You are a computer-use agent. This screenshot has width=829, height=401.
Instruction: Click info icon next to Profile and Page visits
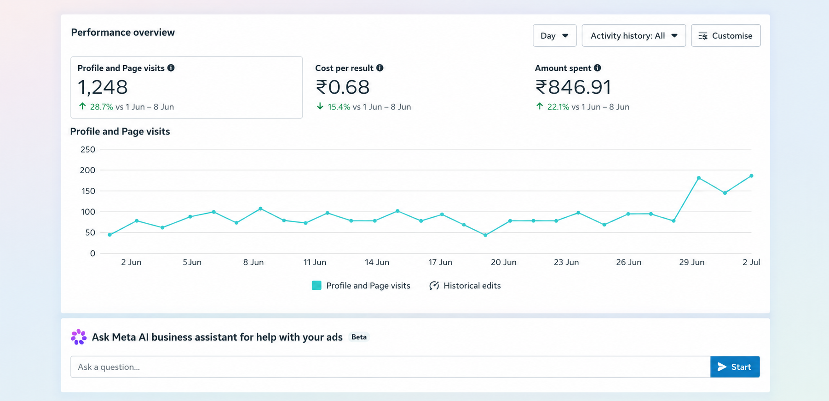click(171, 68)
